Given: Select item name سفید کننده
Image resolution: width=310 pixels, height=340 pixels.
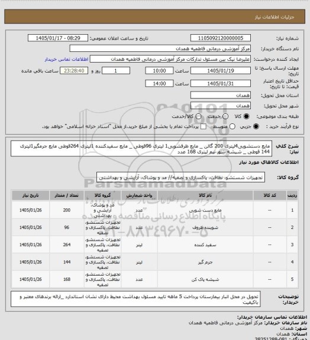Looking at the screenshot, I should pos(205,245).
